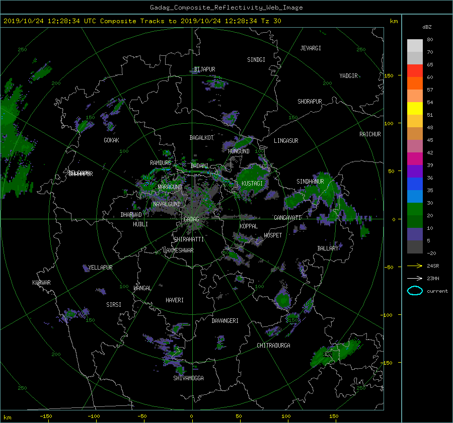This screenshot has width=453, height=423.
Task: Click the SINDHANUR city label
Action: (310, 182)
